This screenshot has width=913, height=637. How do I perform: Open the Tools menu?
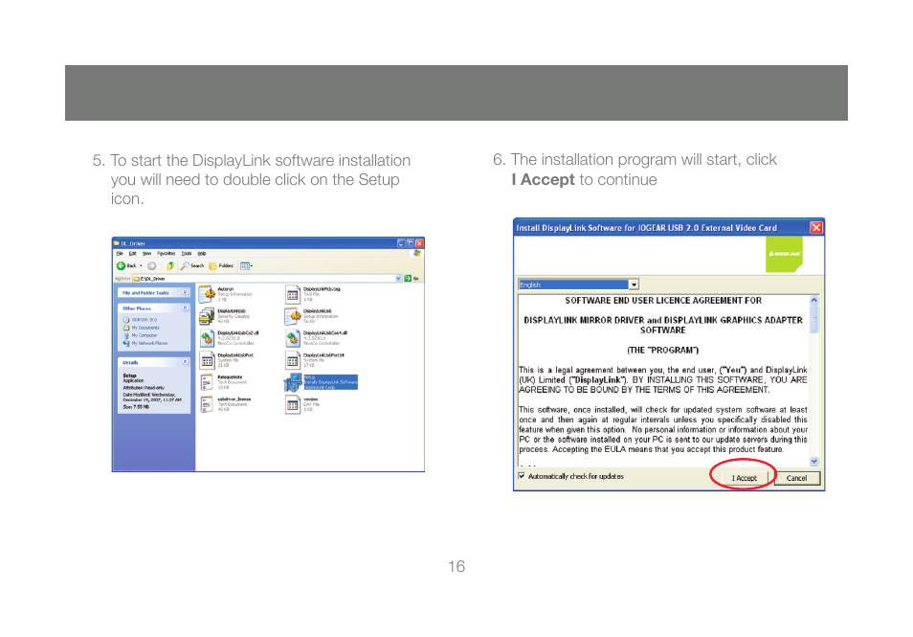tap(187, 254)
